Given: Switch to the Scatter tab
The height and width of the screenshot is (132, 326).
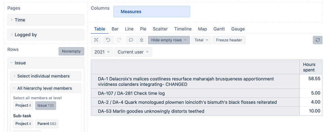Looking at the screenshot, I should (x=160, y=29).
